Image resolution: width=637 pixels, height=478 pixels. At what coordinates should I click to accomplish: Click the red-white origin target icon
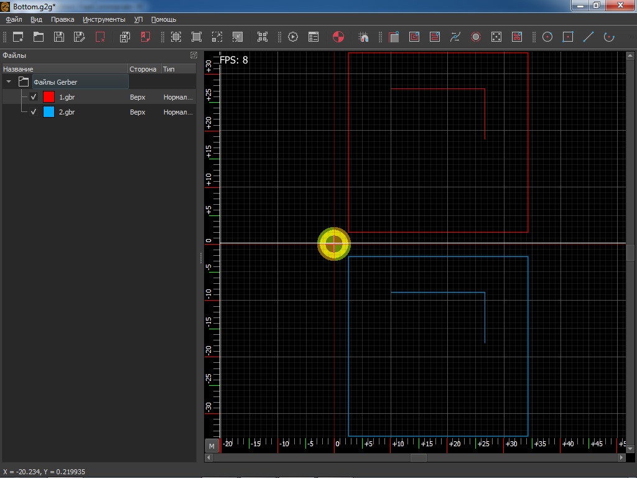(338, 37)
